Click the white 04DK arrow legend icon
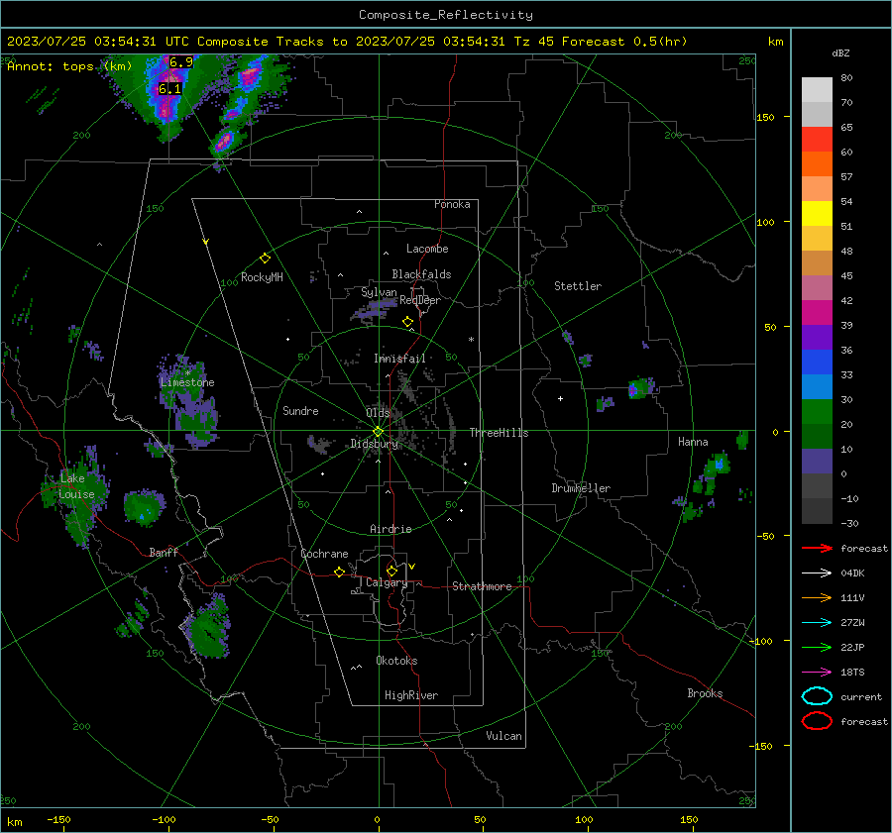Image resolution: width=892 pixels, height=833 pixels. (x=817, y=573)
